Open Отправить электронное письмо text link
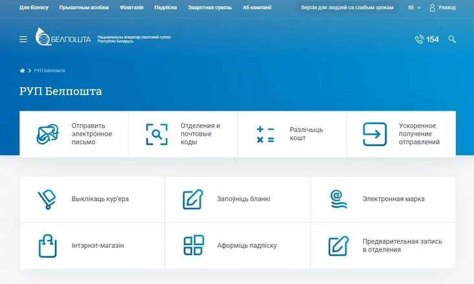The height and width of the screenshot is (284, 474). click(x=91, y=134)
